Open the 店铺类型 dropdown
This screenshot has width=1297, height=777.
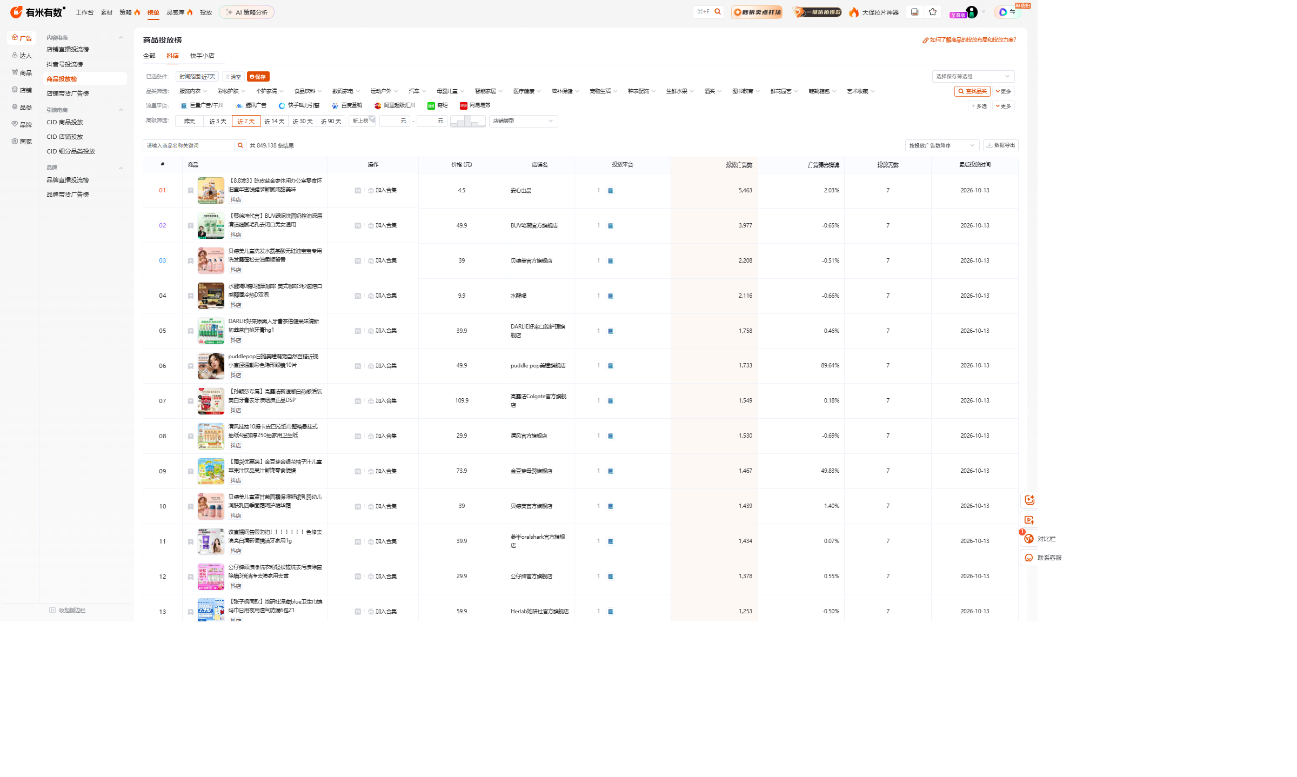coord(523,121)
